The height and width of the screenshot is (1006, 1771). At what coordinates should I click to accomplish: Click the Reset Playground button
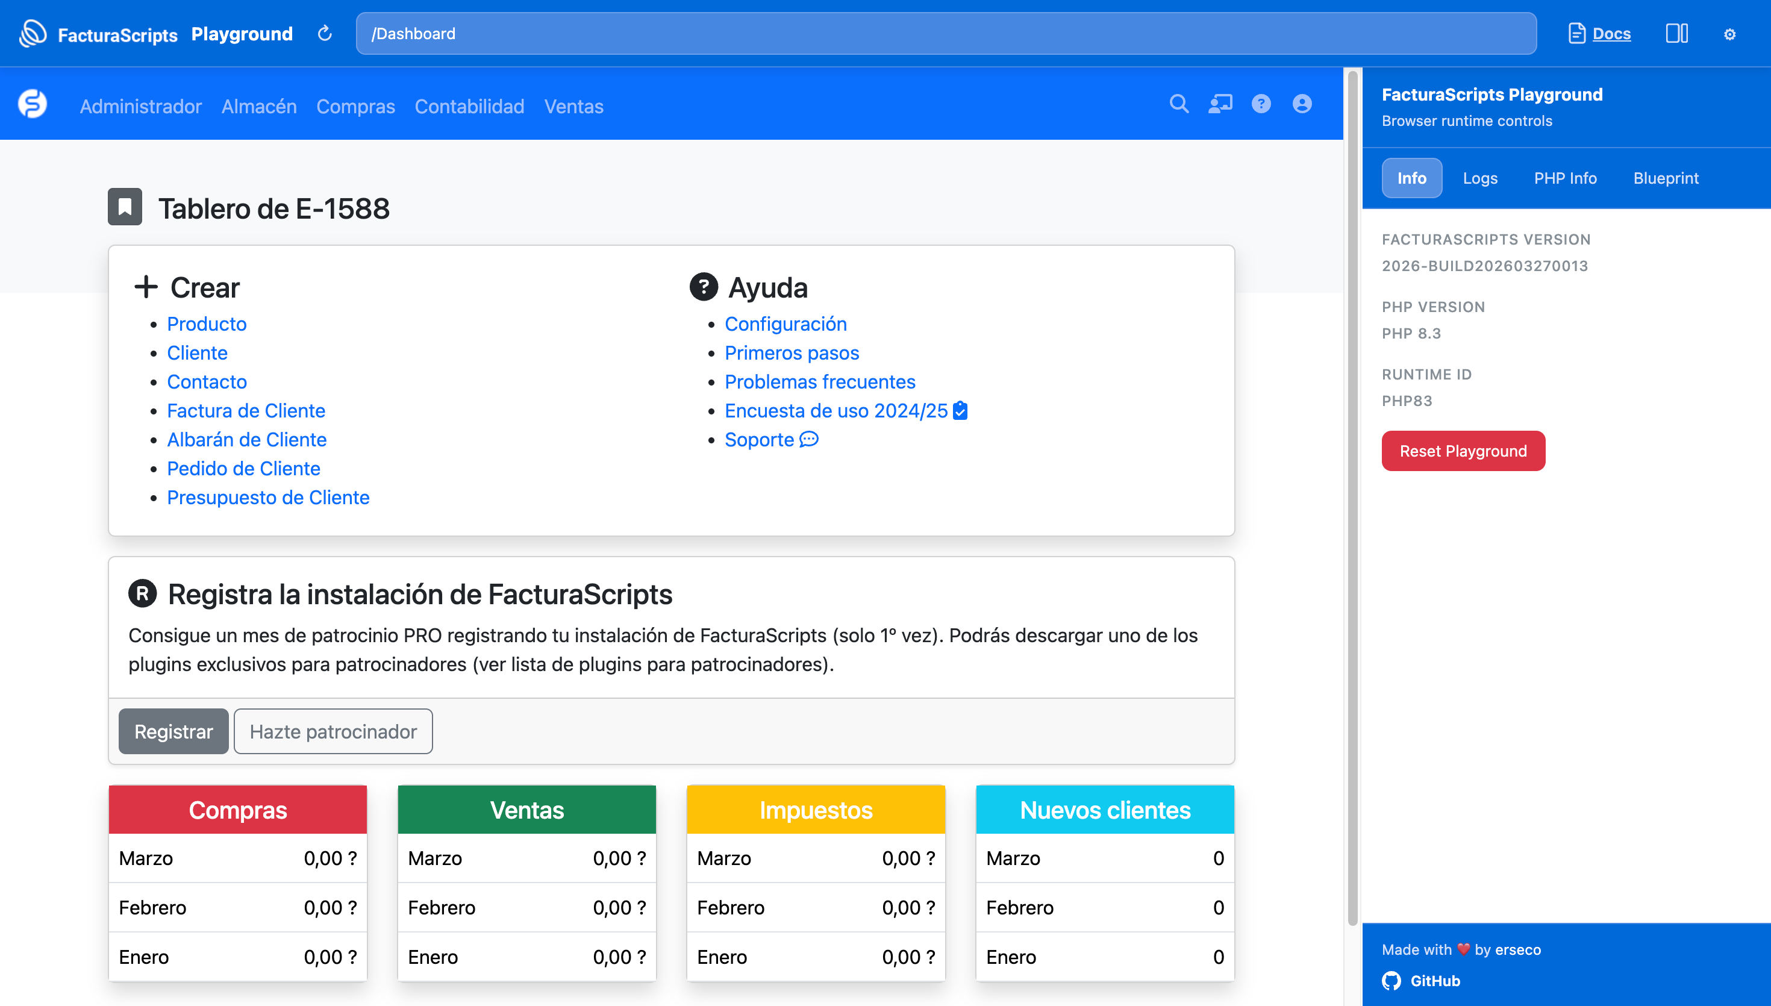tap(1463, 451)
